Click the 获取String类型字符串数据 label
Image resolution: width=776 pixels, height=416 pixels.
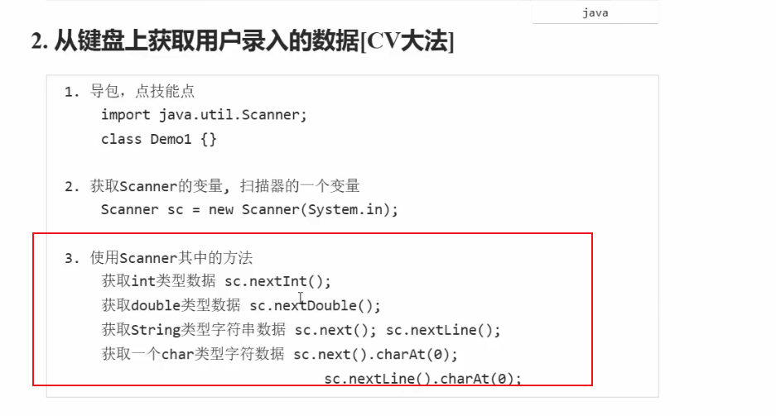click(x=194, y=330)
